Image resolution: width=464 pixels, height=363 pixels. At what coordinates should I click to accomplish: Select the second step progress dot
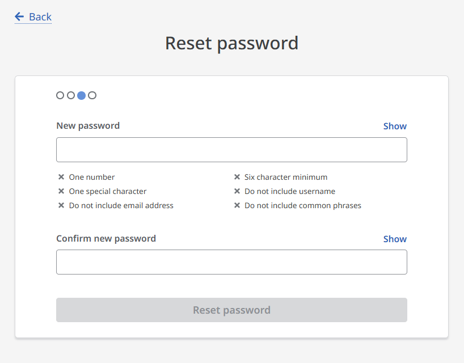coord(71,95)
